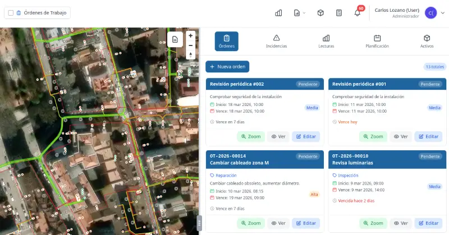Toggle the Órdenes de Trabajo checkbox

tap(11, 13)
